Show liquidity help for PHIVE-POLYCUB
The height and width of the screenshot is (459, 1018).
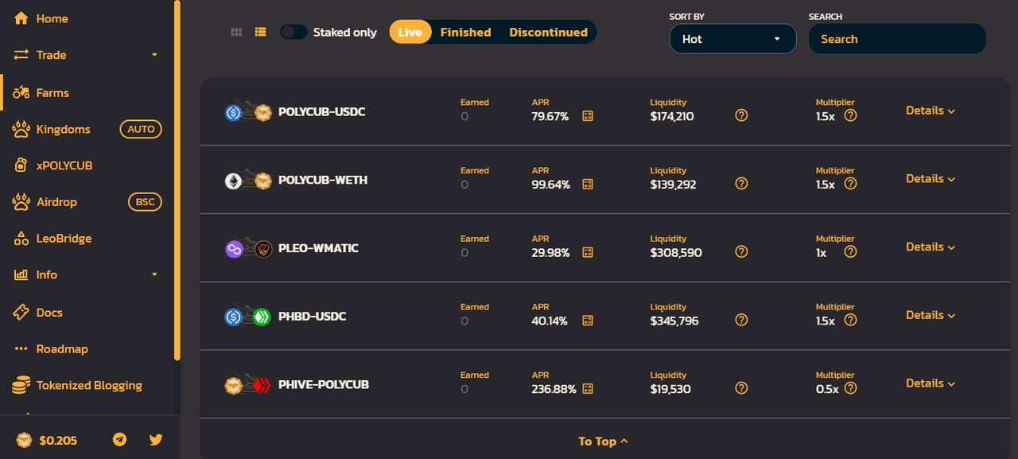(x=741, y=388)
